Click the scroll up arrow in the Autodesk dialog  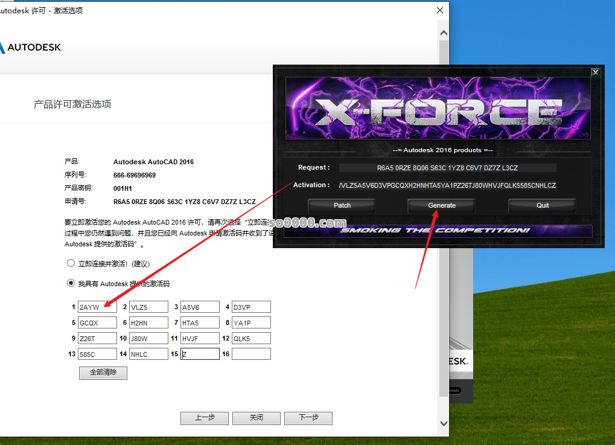[x=444, y=33]
